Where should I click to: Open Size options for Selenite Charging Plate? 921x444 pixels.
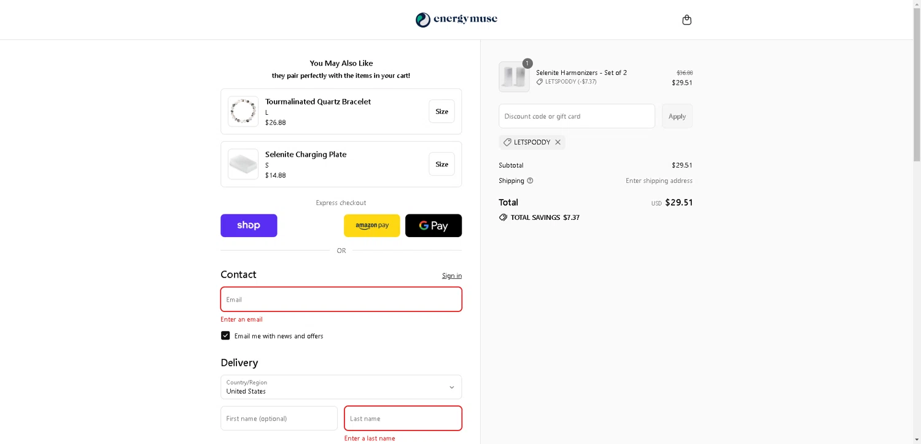point(441,164)
